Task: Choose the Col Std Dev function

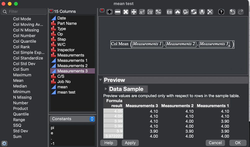Action: coord(24,64)
